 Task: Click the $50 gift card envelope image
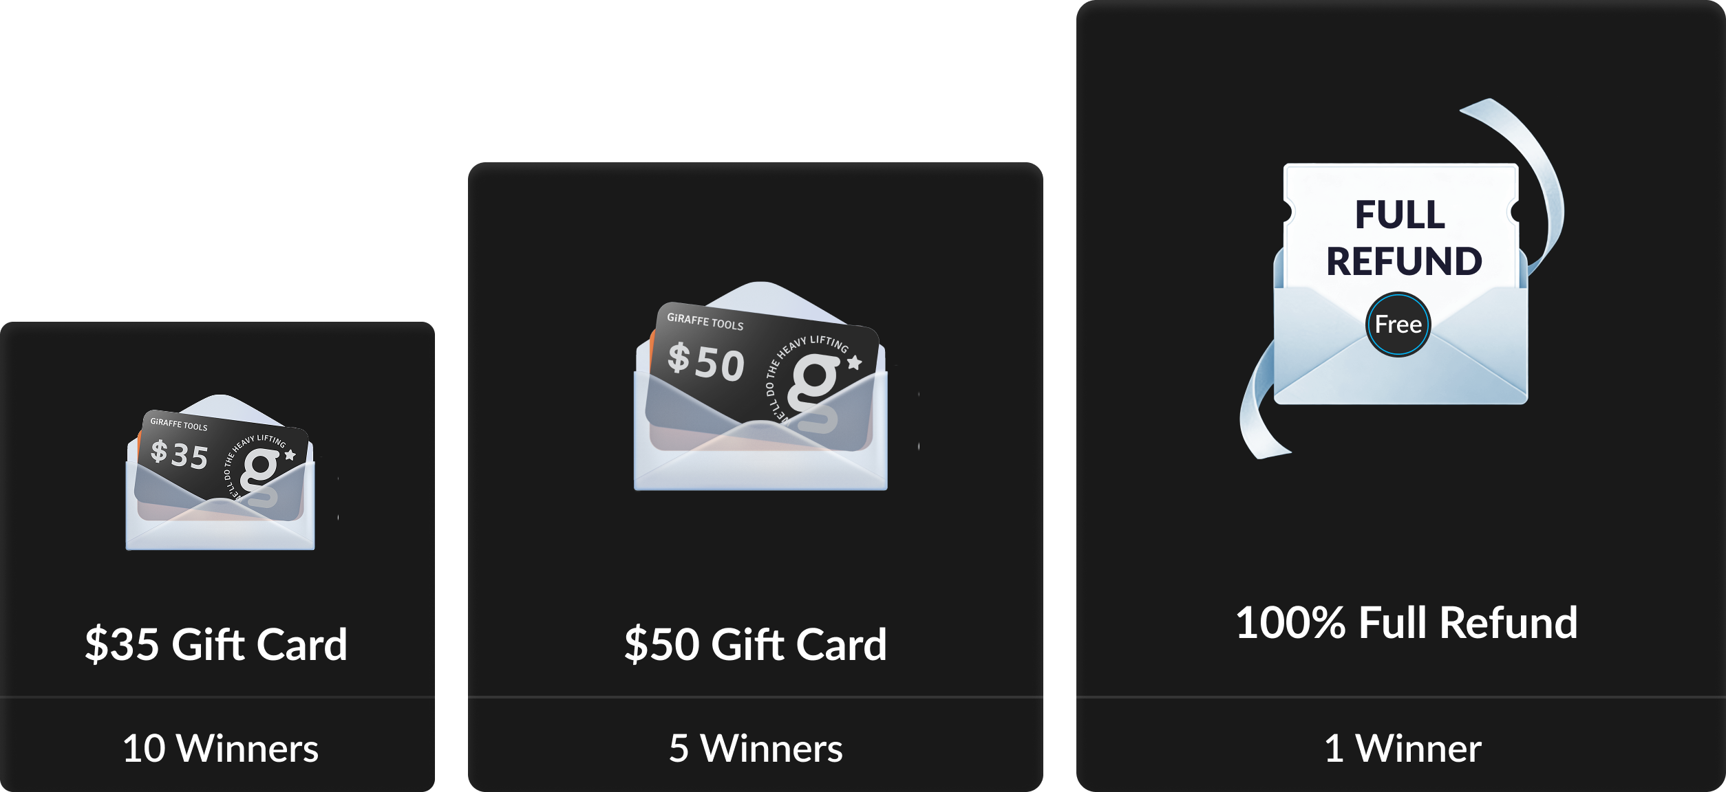point(760,386)
